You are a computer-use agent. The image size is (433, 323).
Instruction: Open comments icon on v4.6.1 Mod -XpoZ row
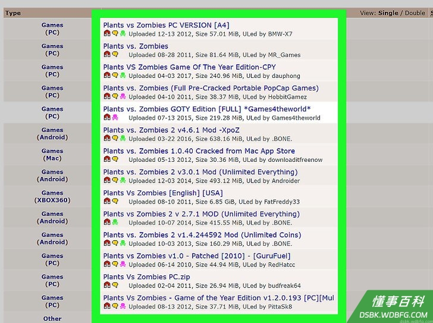115,139
